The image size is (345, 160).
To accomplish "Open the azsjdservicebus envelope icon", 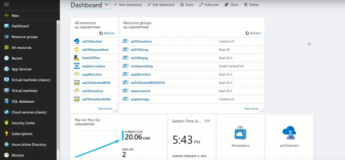I will pos(76,66).
